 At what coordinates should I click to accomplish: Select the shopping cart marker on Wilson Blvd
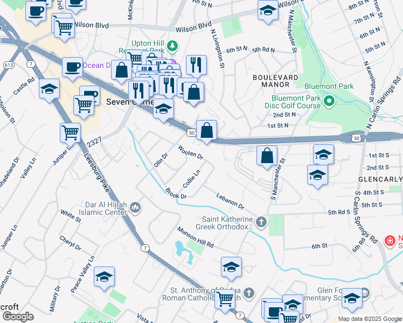64,29
